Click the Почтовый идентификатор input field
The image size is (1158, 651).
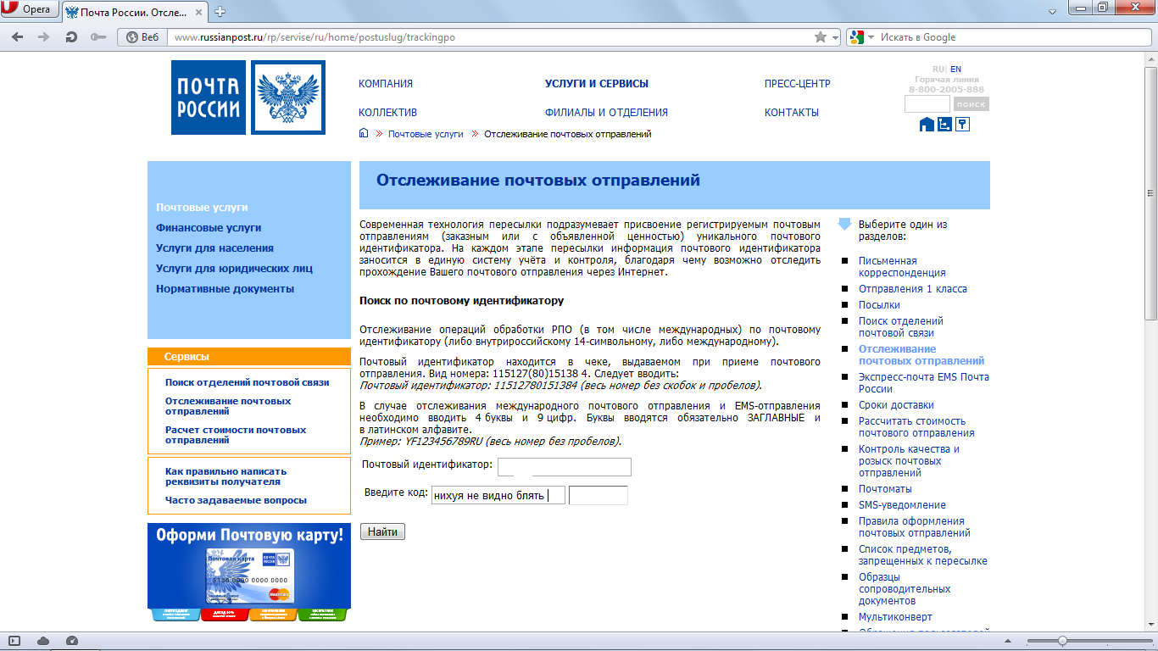(x=565, y=467)
